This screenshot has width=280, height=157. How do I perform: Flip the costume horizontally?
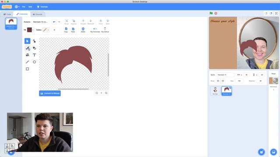coord(95,30)
